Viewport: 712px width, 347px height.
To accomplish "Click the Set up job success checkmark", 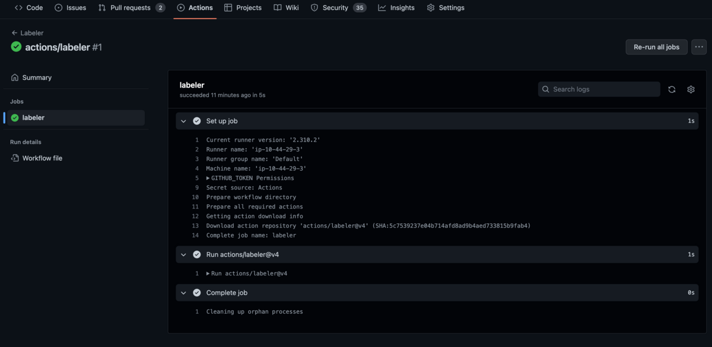I will coord(197,121).
